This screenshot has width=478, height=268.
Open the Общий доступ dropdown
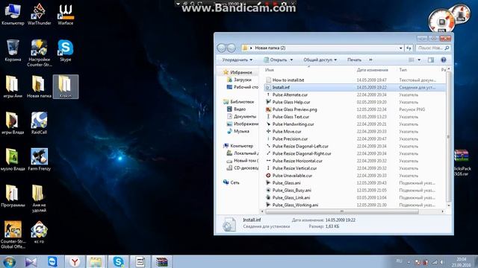point(320,60)
